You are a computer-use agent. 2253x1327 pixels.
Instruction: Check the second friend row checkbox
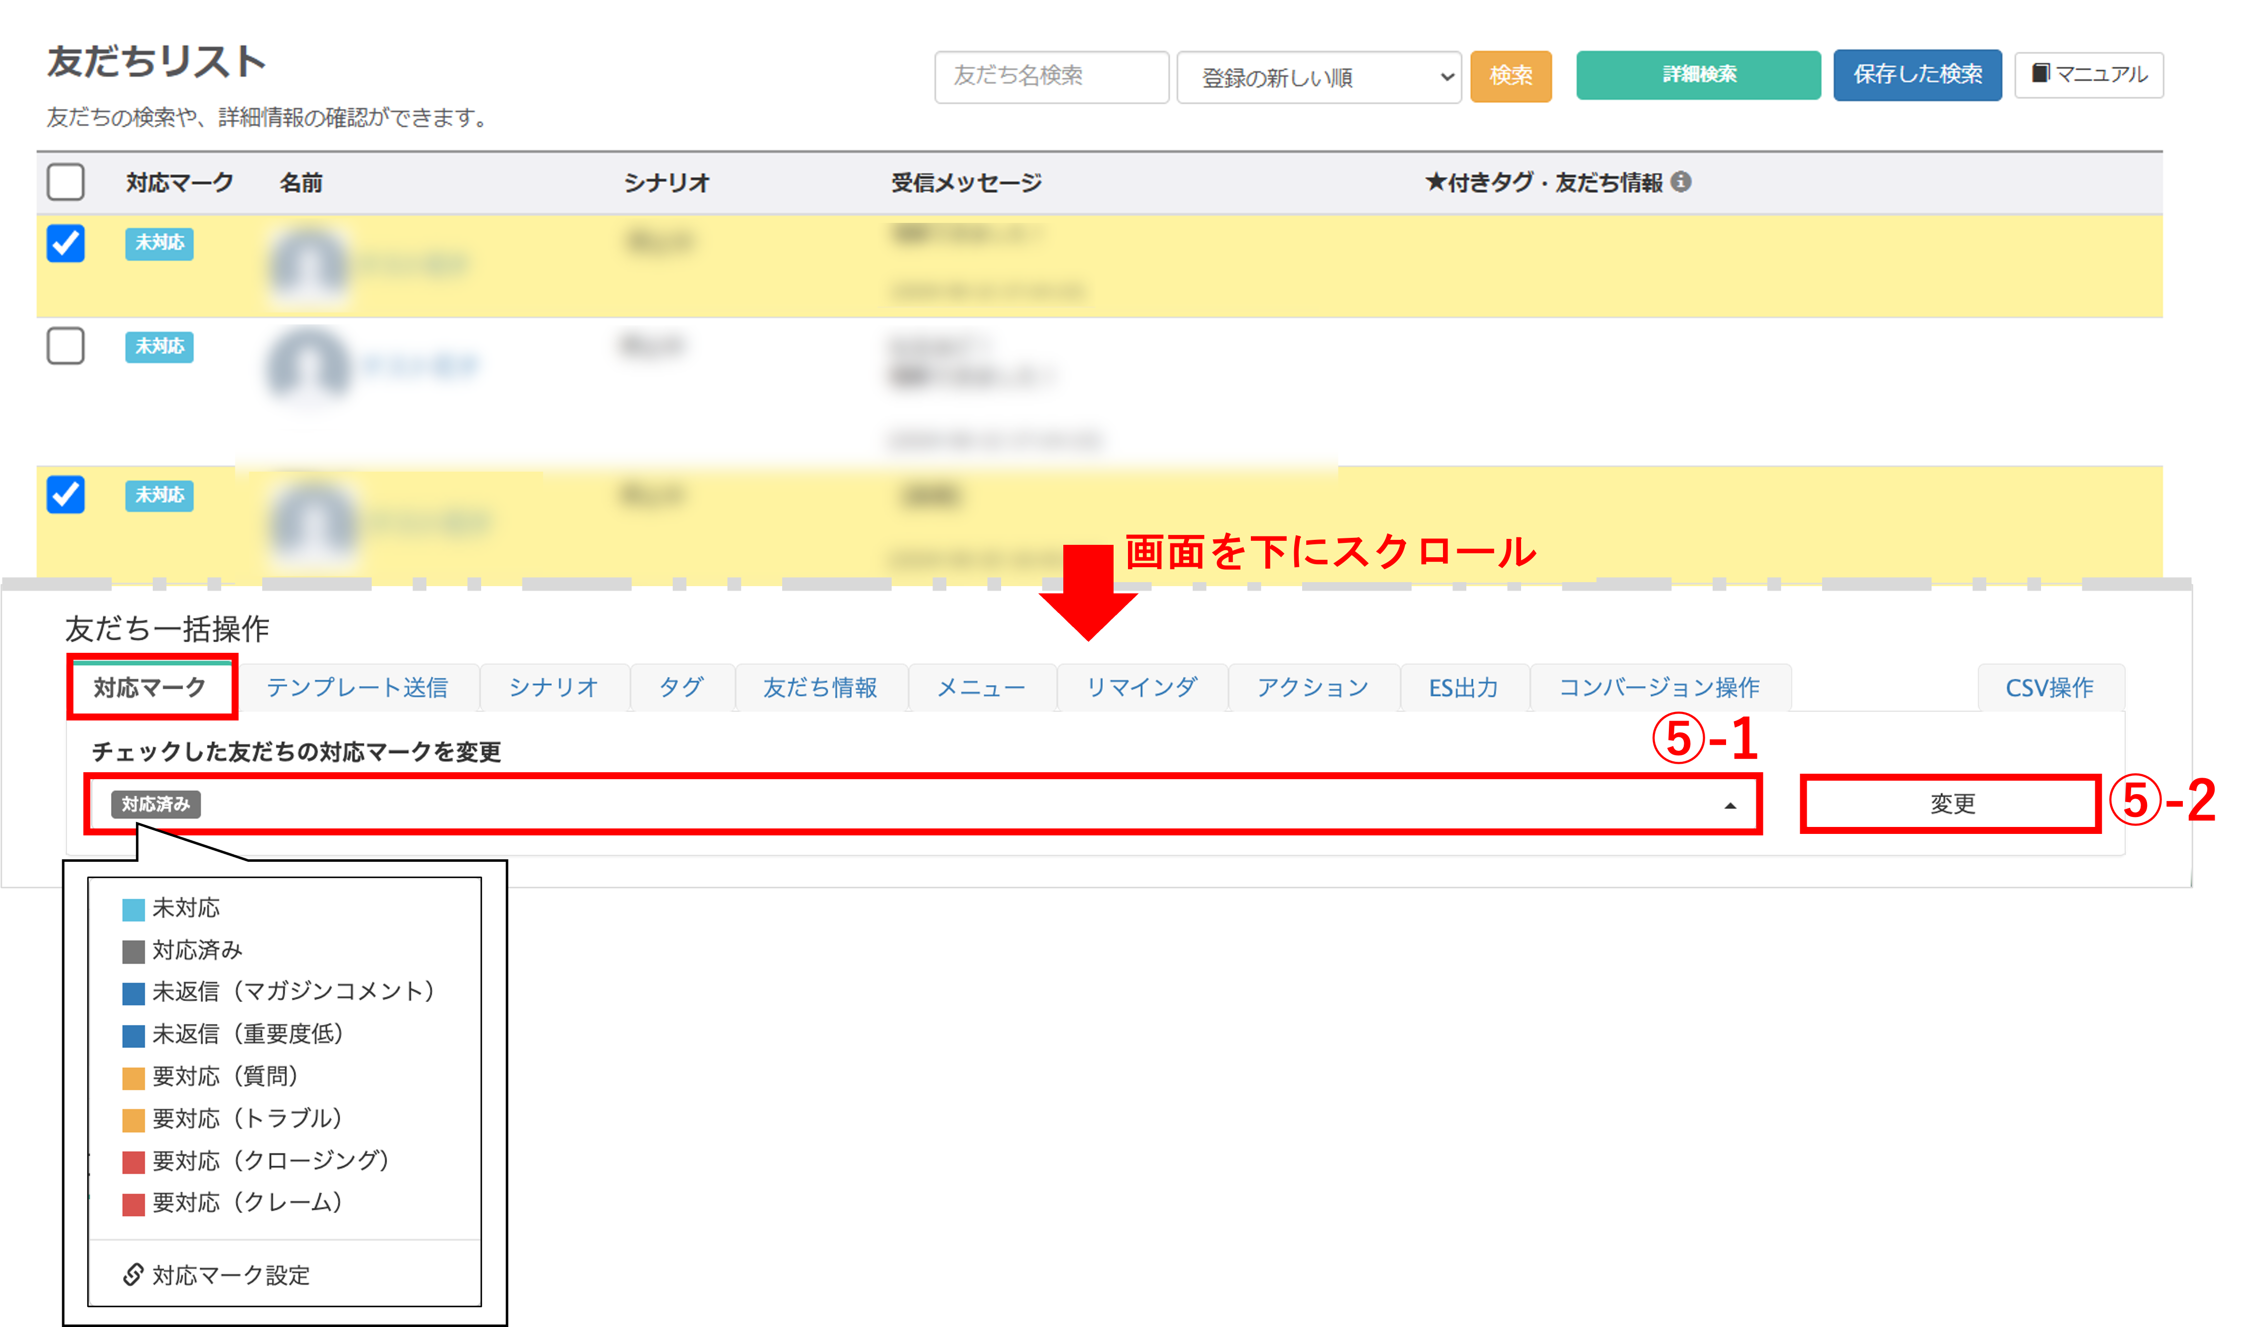coord(65,346)
